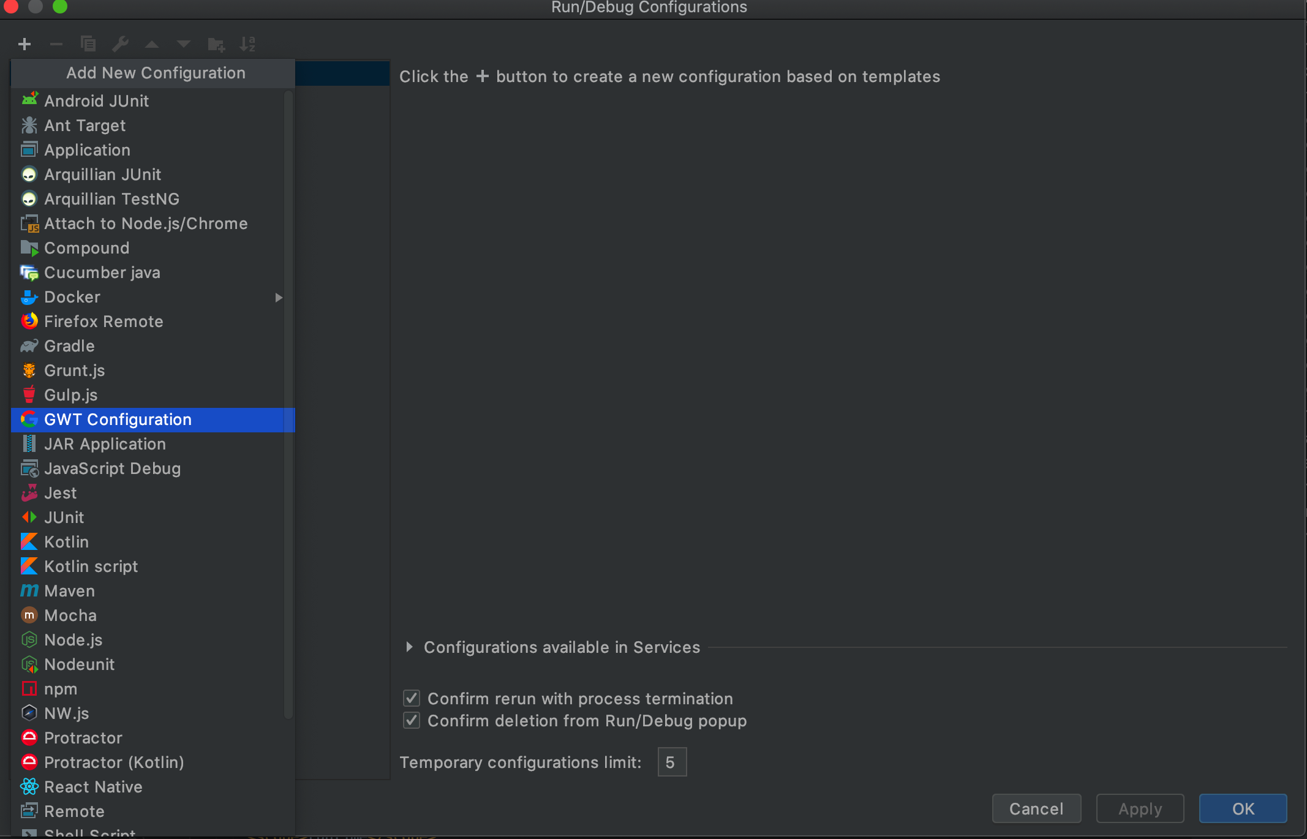Click the React Native atom icon
The width and height of the screenshot is (1307, 839).
(x=29, y=786)
